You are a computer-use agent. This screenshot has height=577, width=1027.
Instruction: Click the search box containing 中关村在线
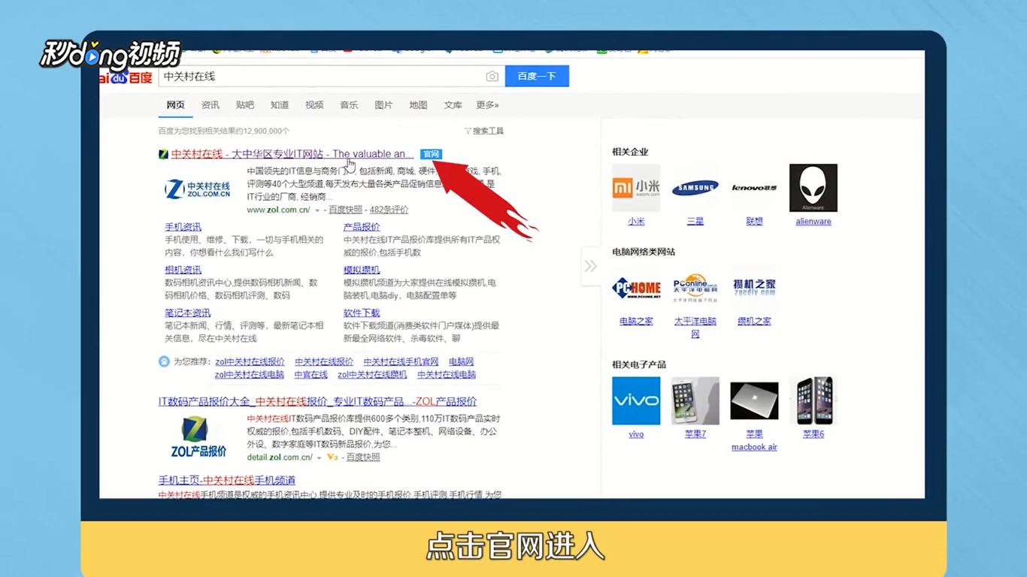(332, 76)
